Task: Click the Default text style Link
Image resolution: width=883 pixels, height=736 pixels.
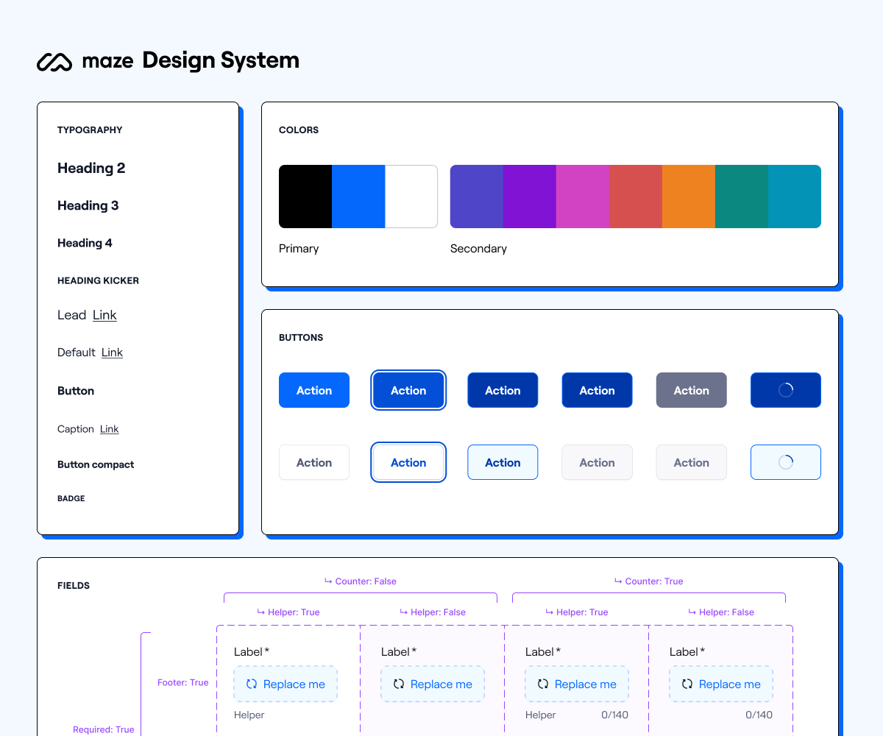Action: tap(112, 353)
